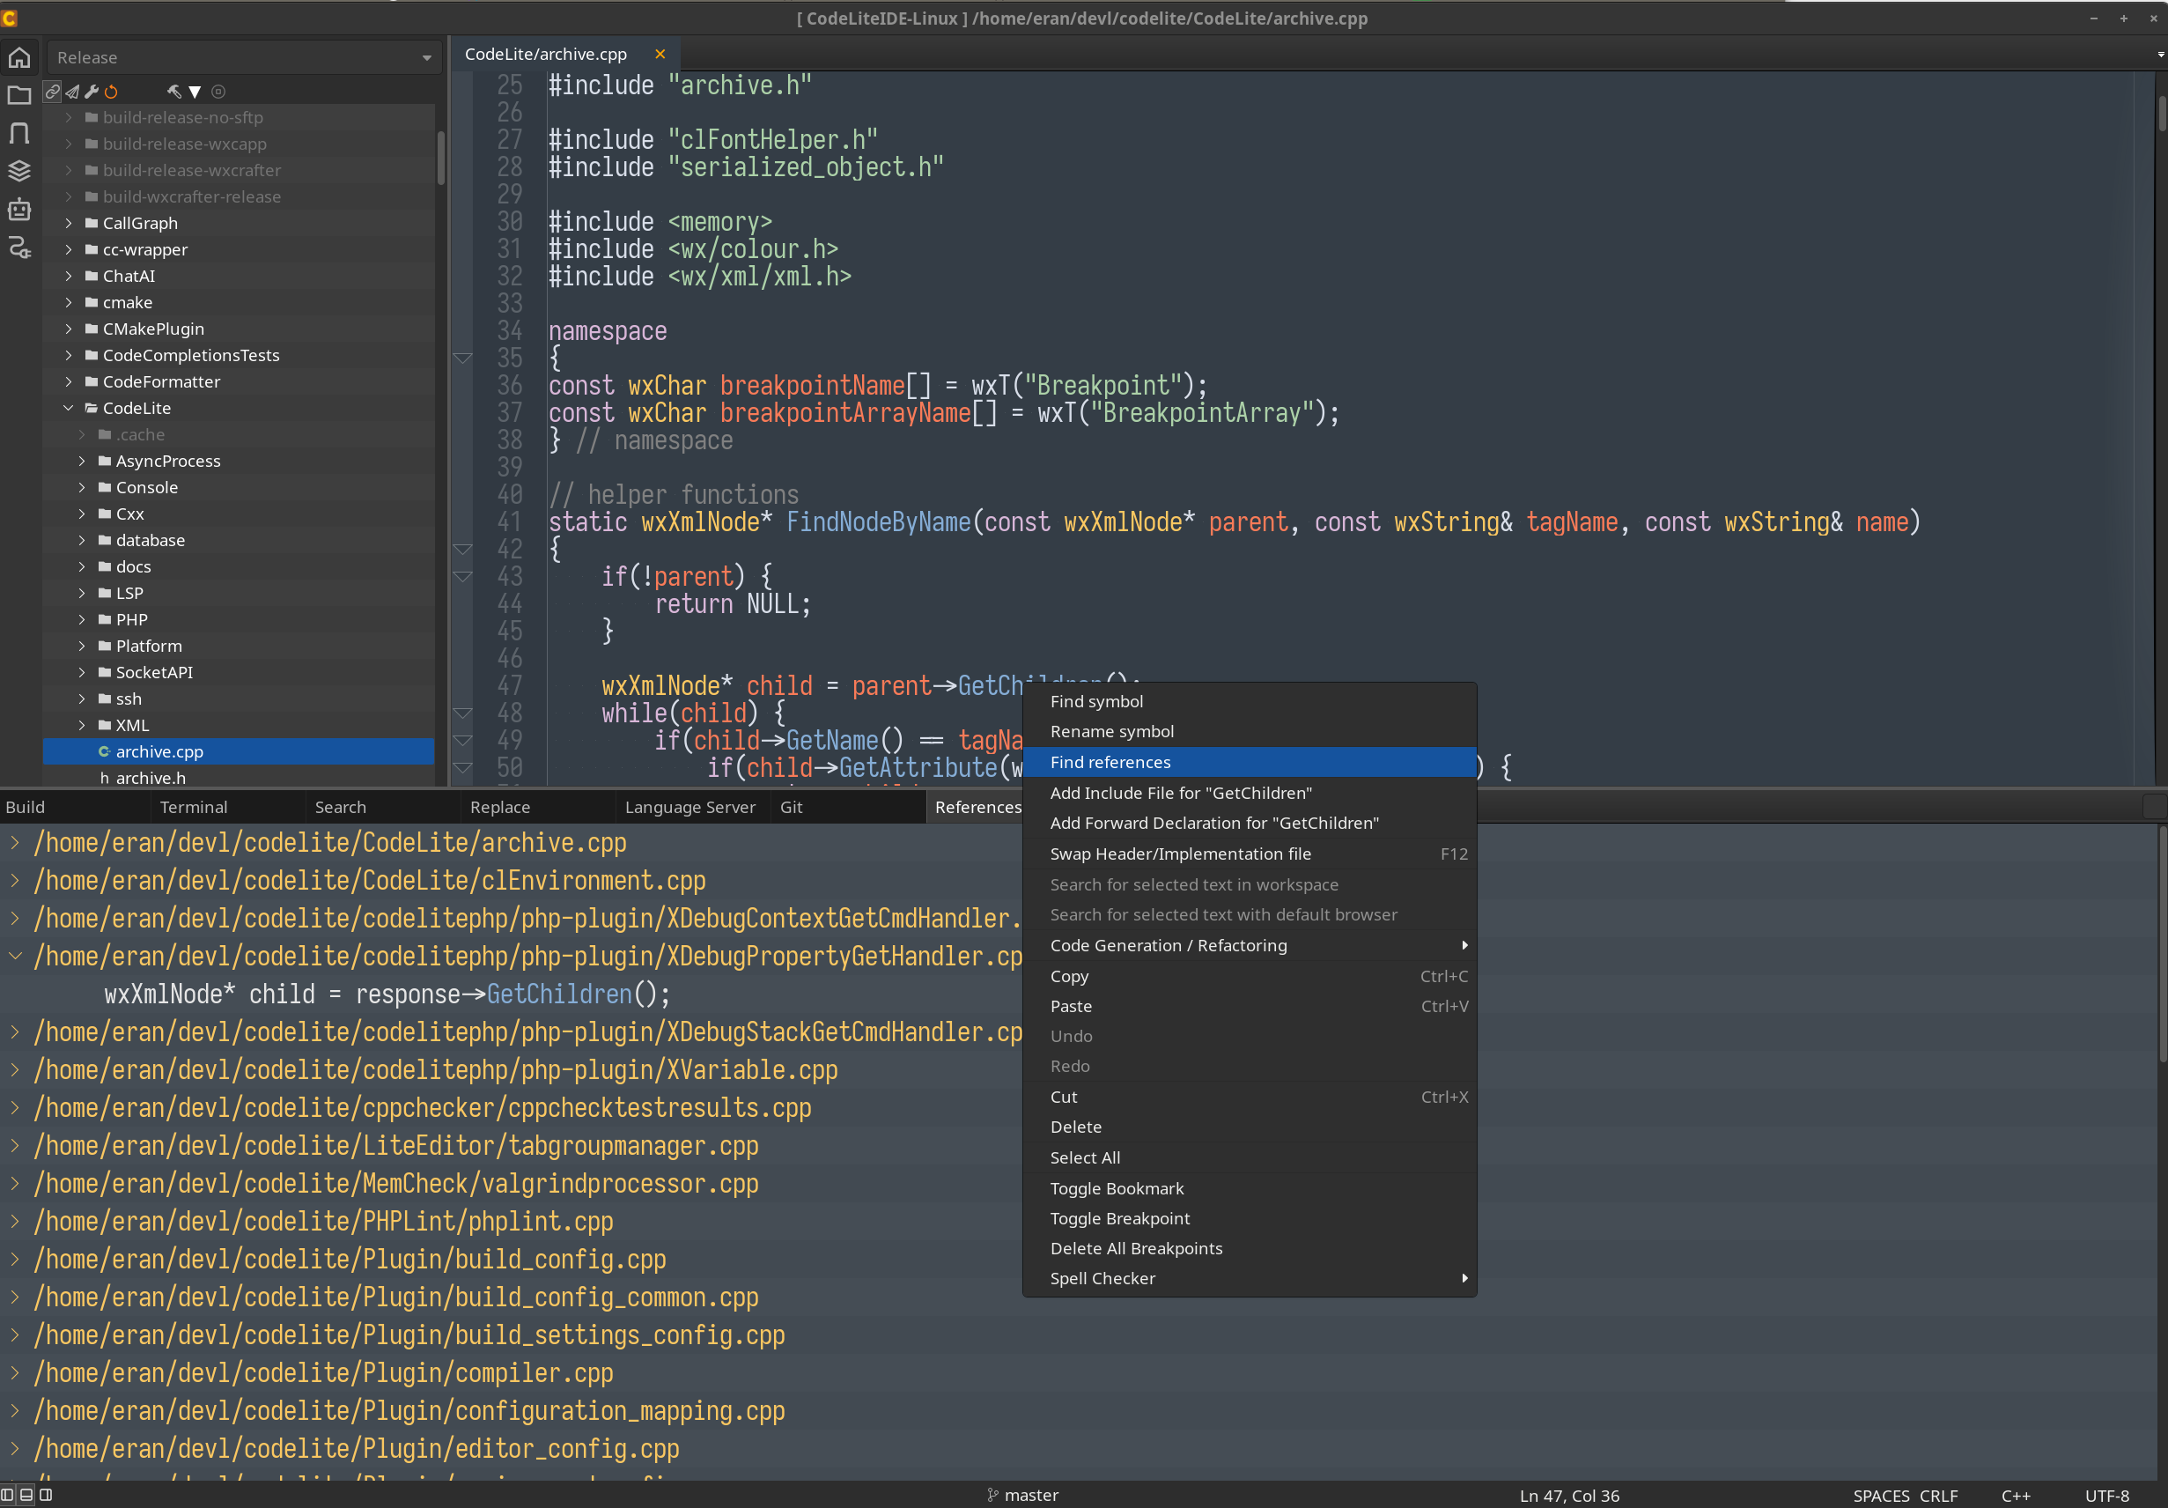The image size is (2168, 1508).
Task: Open the build options dropdown arrow
Action: [195, 92]
